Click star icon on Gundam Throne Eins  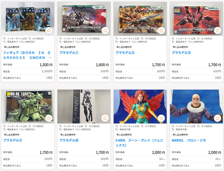[x=105, y=30]
